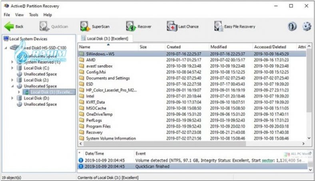Collapse the Fixed Disk0 HS-SSD-C100 node
315x181 pixels.
point(6,48)
